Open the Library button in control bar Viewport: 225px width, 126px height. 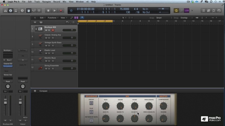click(x=5, y=10)
